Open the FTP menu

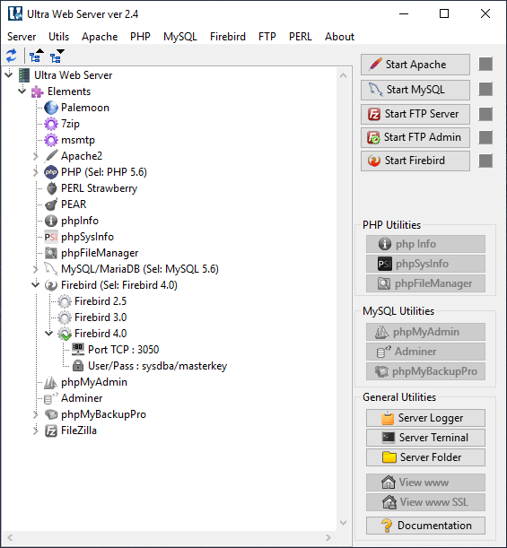[267, 37]
